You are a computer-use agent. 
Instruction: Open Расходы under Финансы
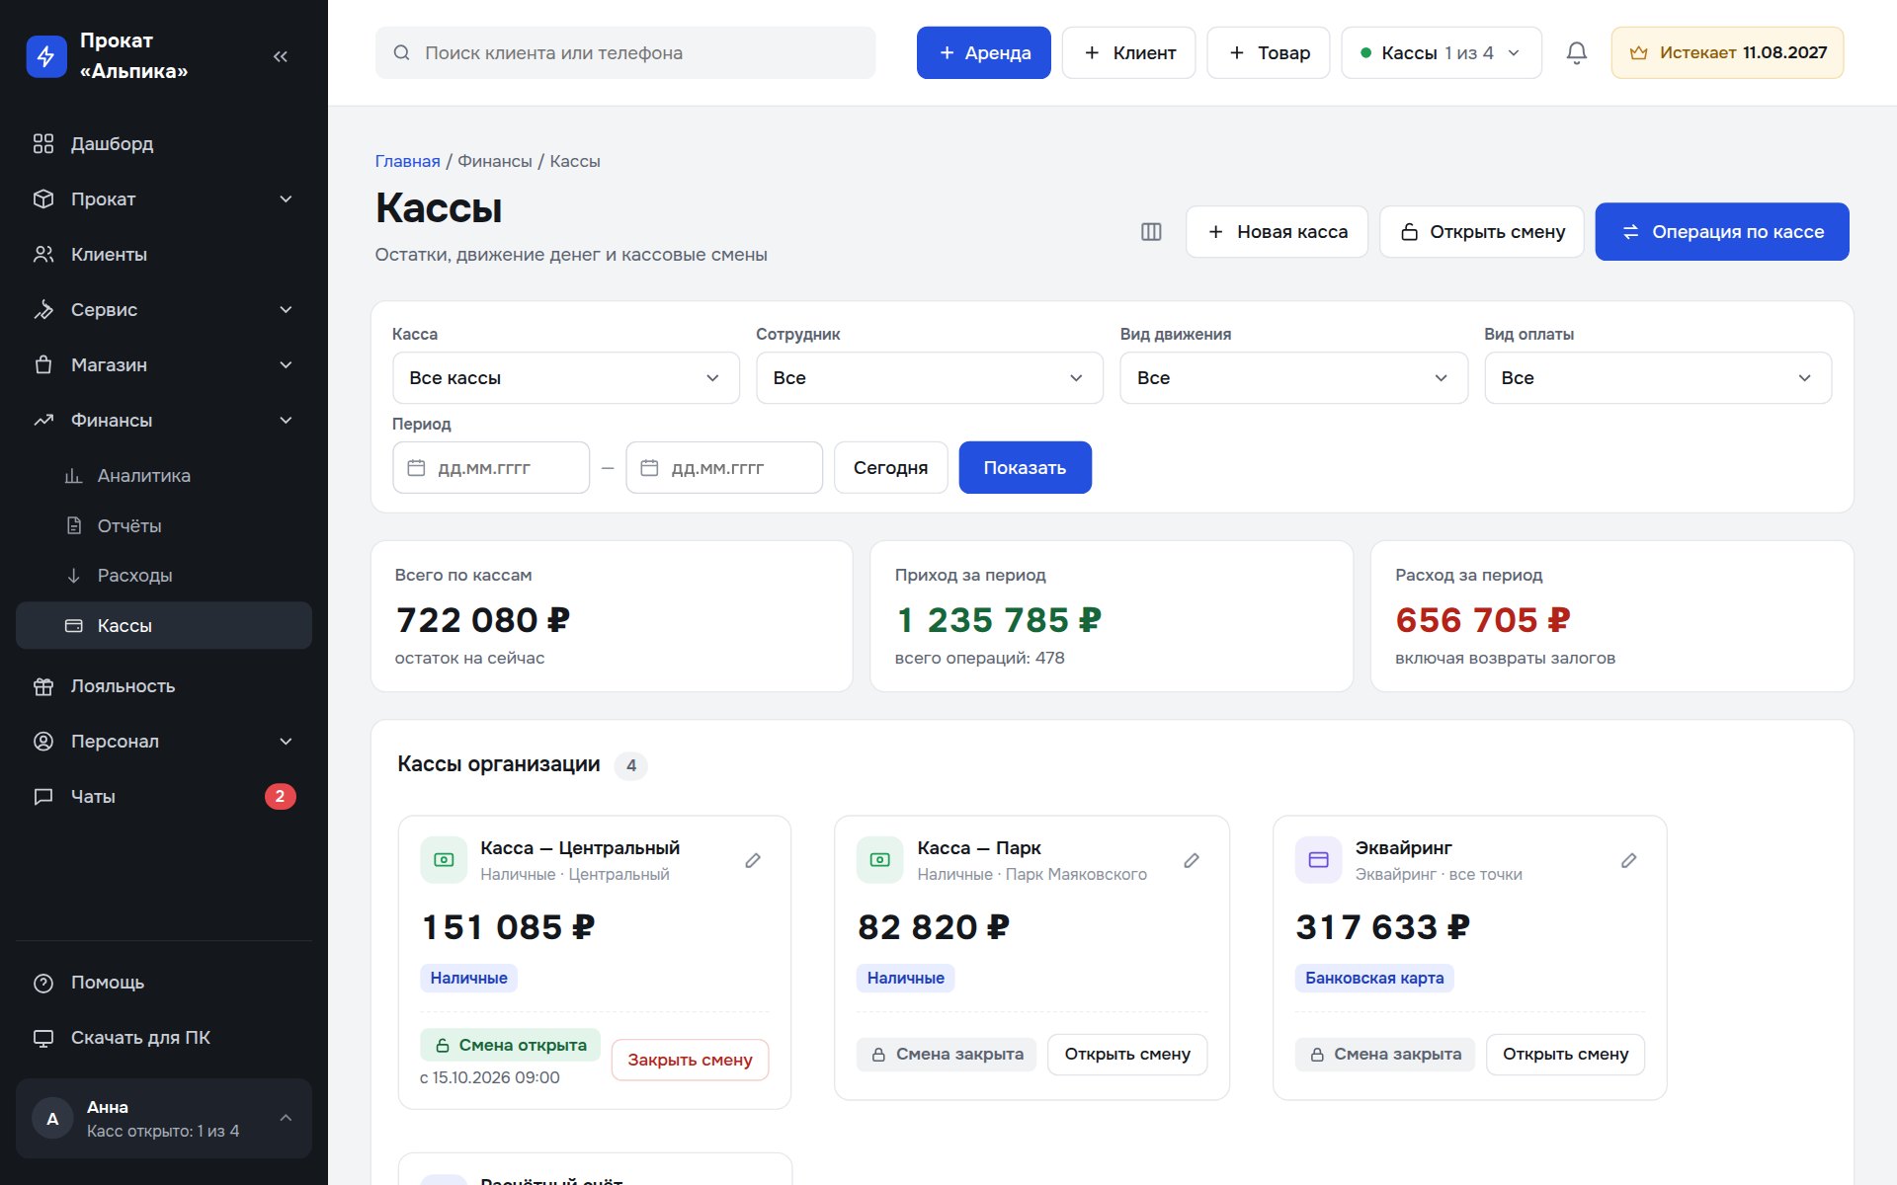(164, 575)
